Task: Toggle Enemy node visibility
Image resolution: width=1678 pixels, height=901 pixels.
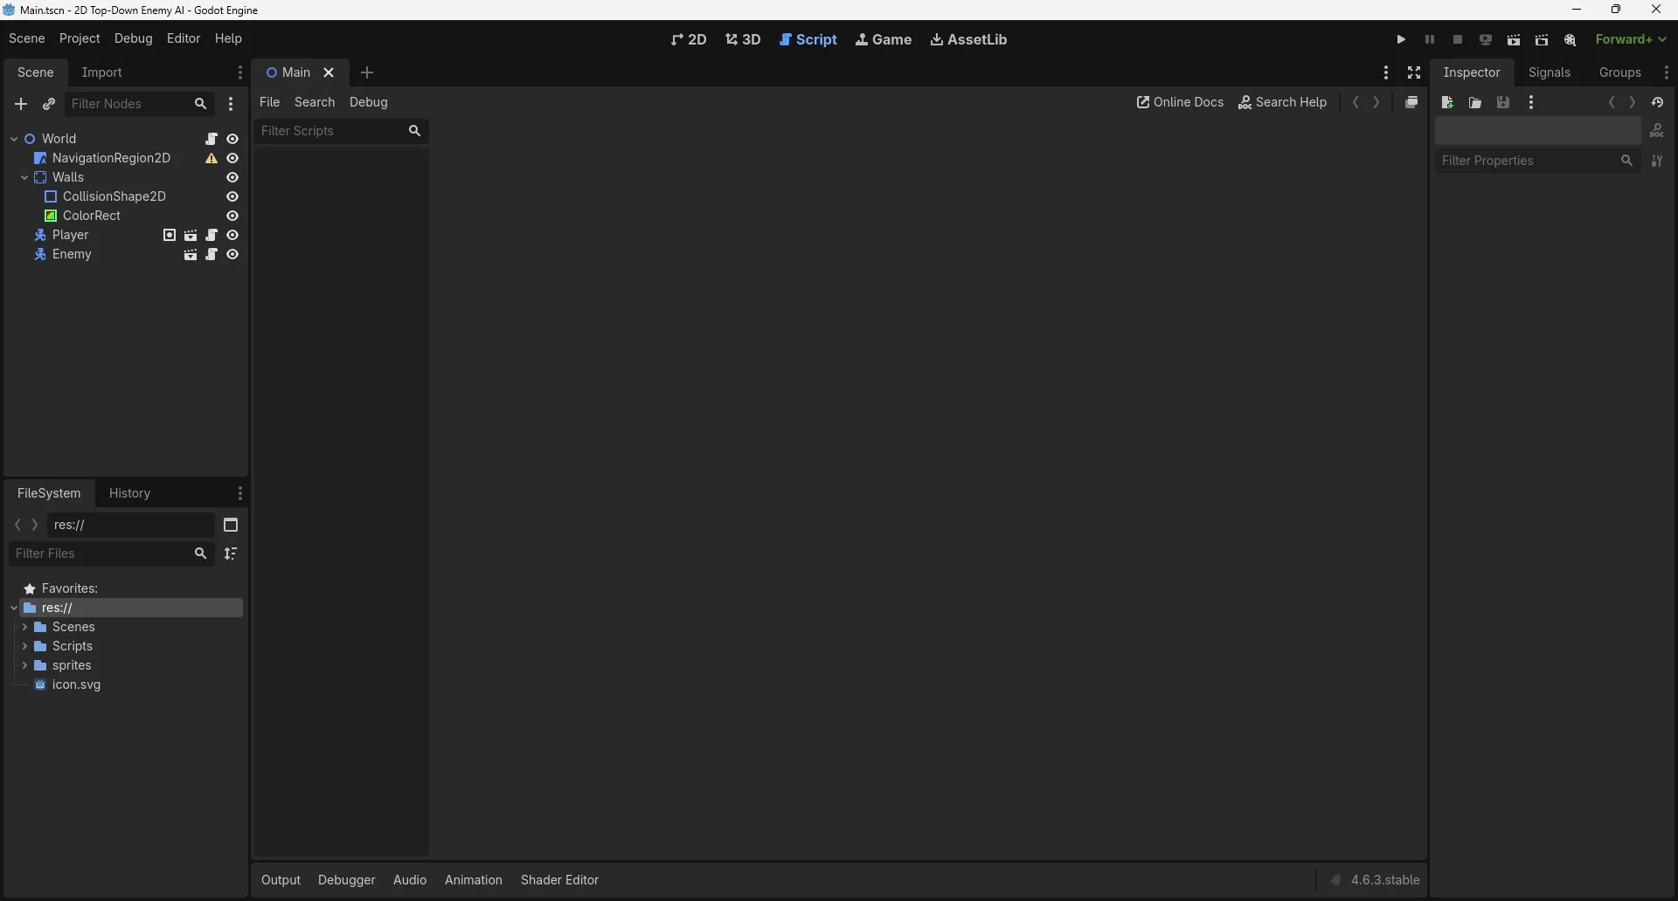Action: click(232, 254)
